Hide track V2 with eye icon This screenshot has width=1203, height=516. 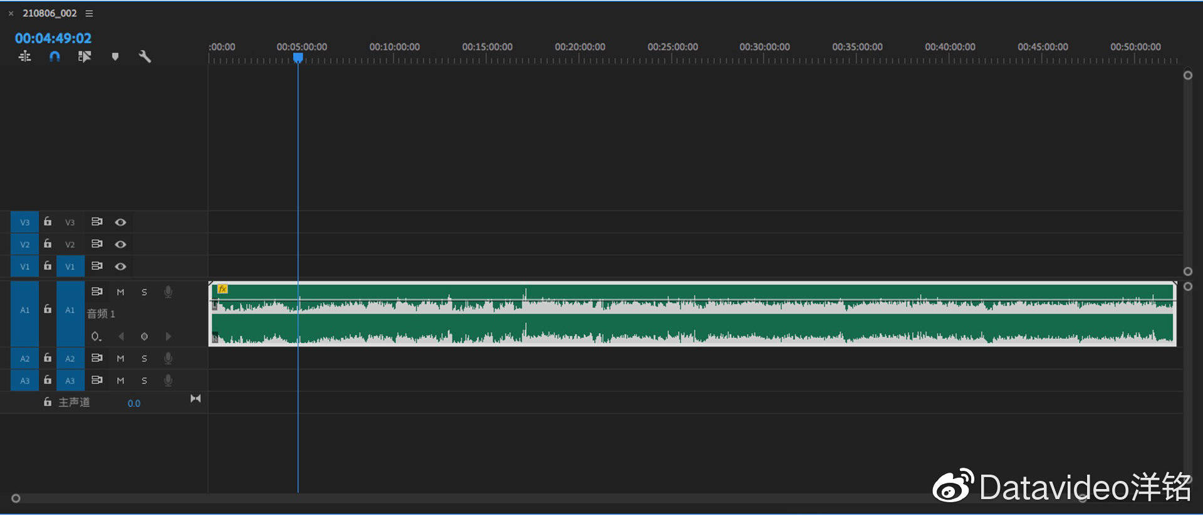(x=120, y=245)
